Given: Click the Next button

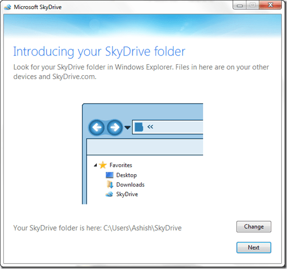Looking at the screenshot, I should click(x=253, y=247).
